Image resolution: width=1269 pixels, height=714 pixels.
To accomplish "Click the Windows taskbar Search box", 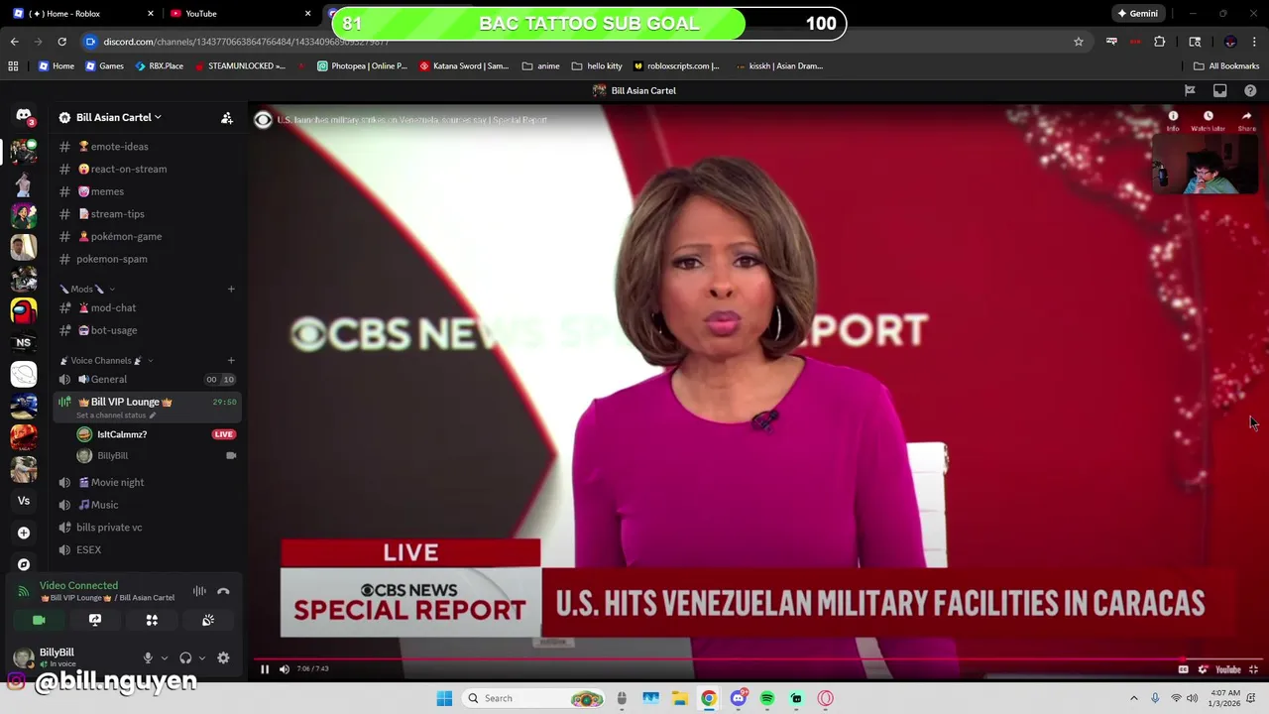I will point(535,698).
